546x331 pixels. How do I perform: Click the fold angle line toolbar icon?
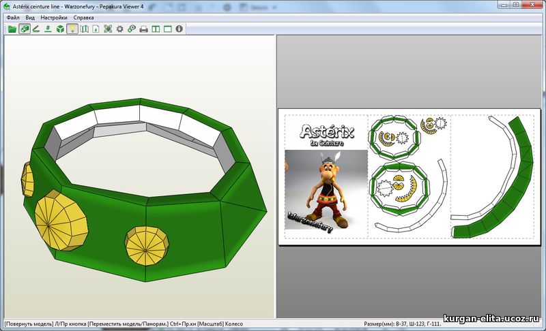[x=36, y=29]
